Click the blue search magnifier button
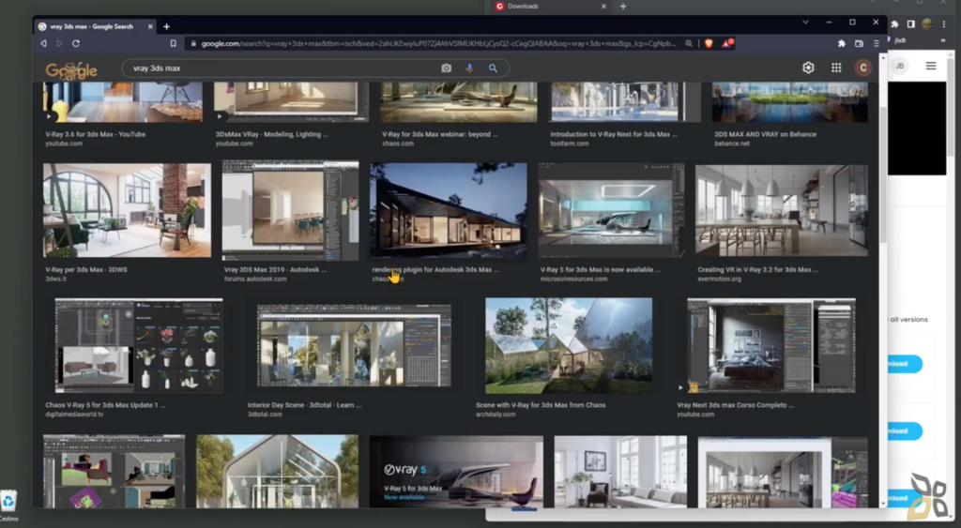Screen dimensions: 961x528 pos(493,68)
